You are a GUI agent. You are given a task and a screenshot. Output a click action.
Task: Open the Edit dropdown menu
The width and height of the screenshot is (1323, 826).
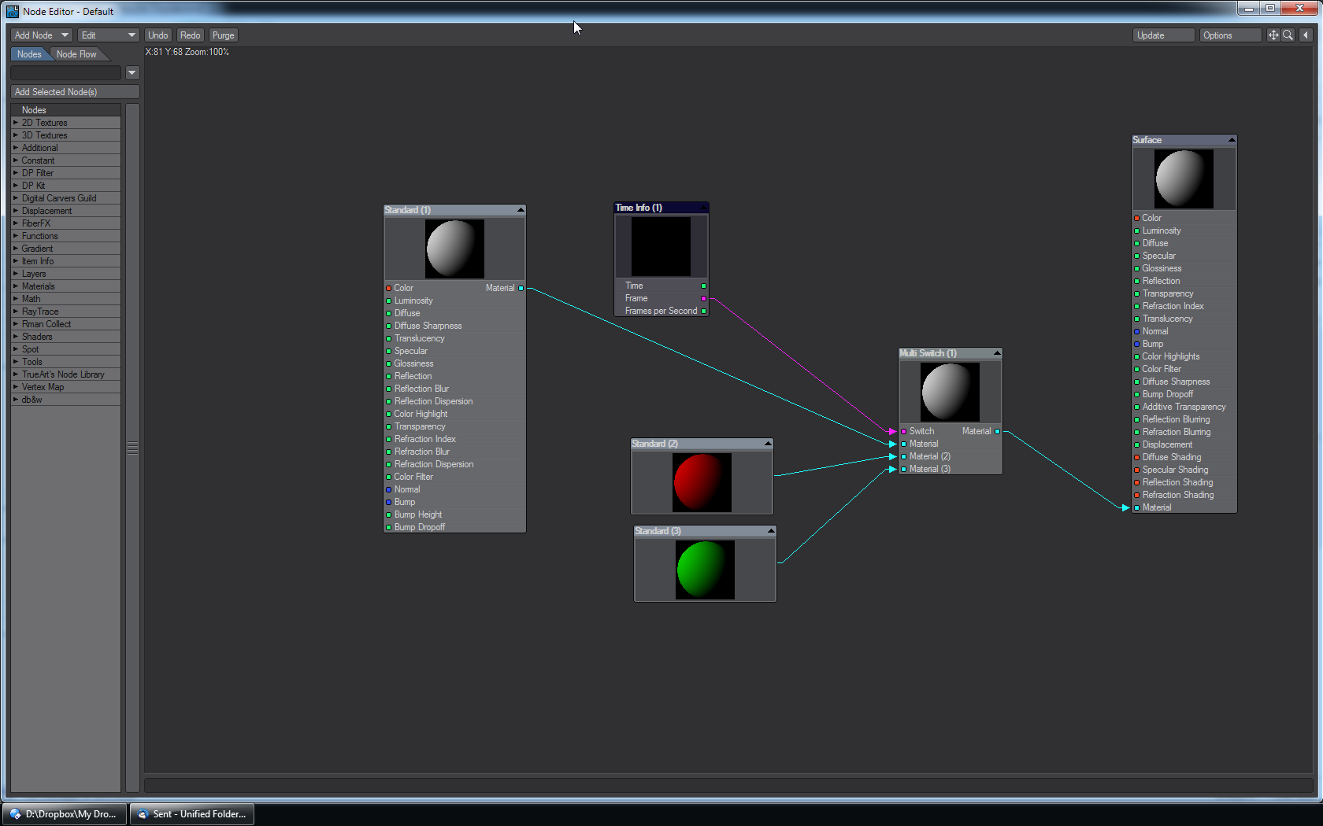[108, 35]
